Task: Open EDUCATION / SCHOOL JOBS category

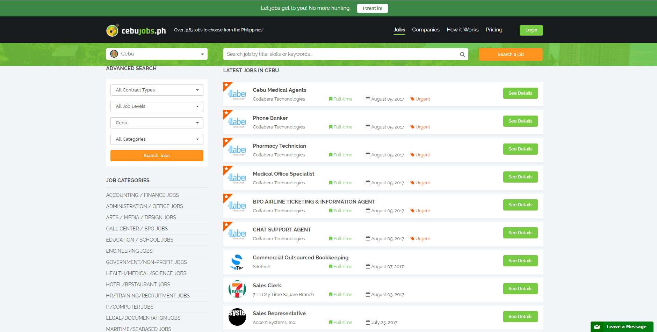Action: point(140,240)
